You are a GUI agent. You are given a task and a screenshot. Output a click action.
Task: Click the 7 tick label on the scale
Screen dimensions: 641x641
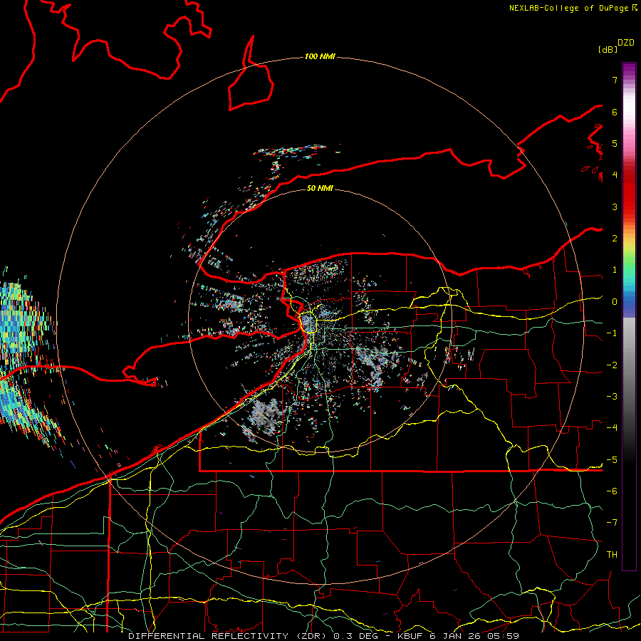coord(615,80)
